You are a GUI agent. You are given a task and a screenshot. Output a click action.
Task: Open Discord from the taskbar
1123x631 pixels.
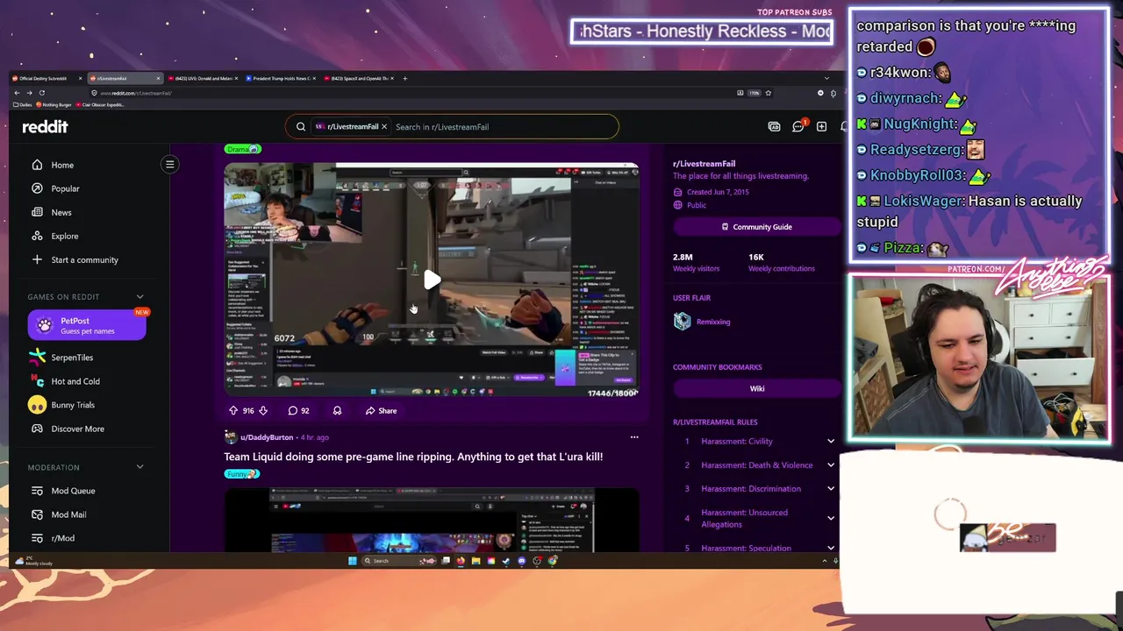point(521,561)
